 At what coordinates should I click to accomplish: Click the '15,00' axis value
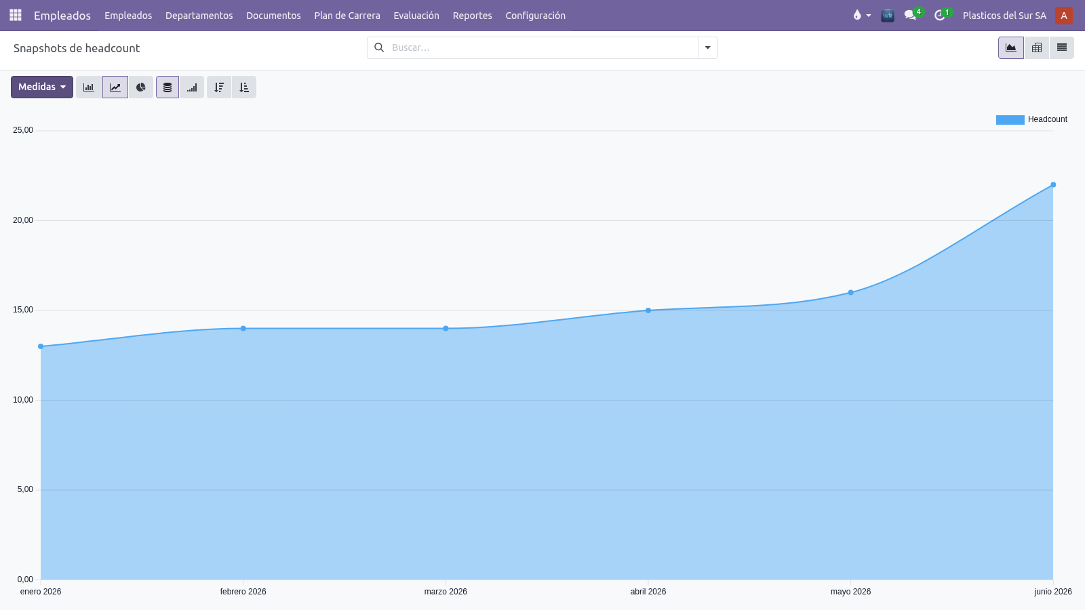click(23, 310)
